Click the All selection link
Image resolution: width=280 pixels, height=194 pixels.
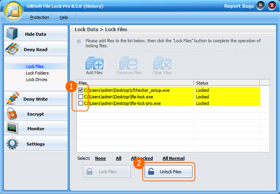(x=118, y=158)
